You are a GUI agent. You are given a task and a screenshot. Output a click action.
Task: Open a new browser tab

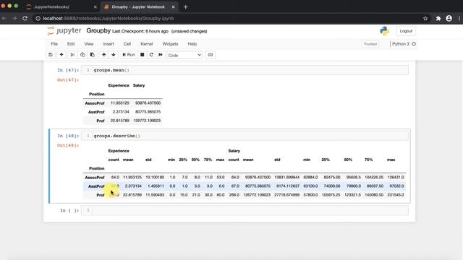(x=185, y=6)
